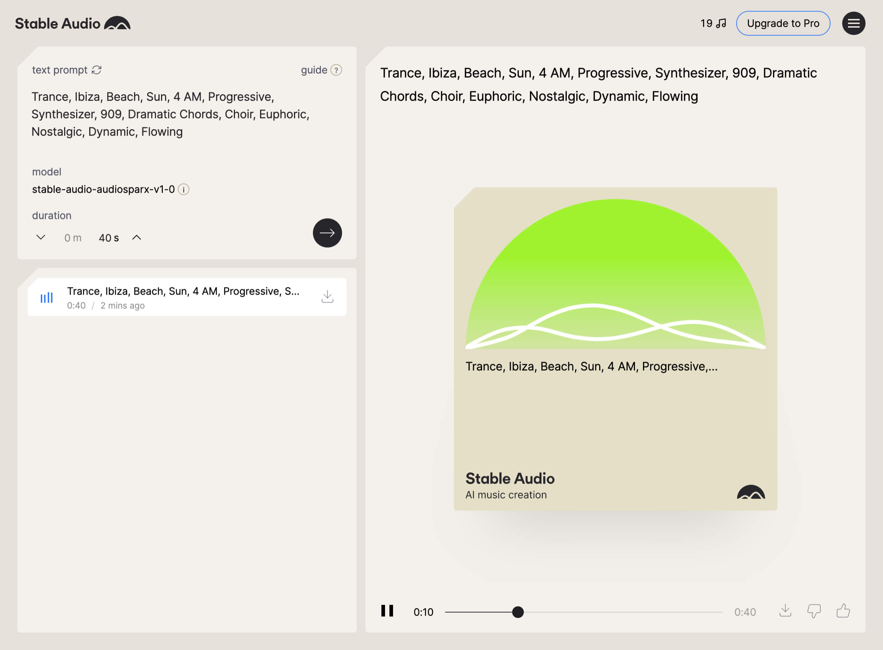This screenshot has height=650, width=883.
Task: Show model info for stable-audio-audiosparx-v1-0
Action: pyautogui.click(x=184, y=189)
